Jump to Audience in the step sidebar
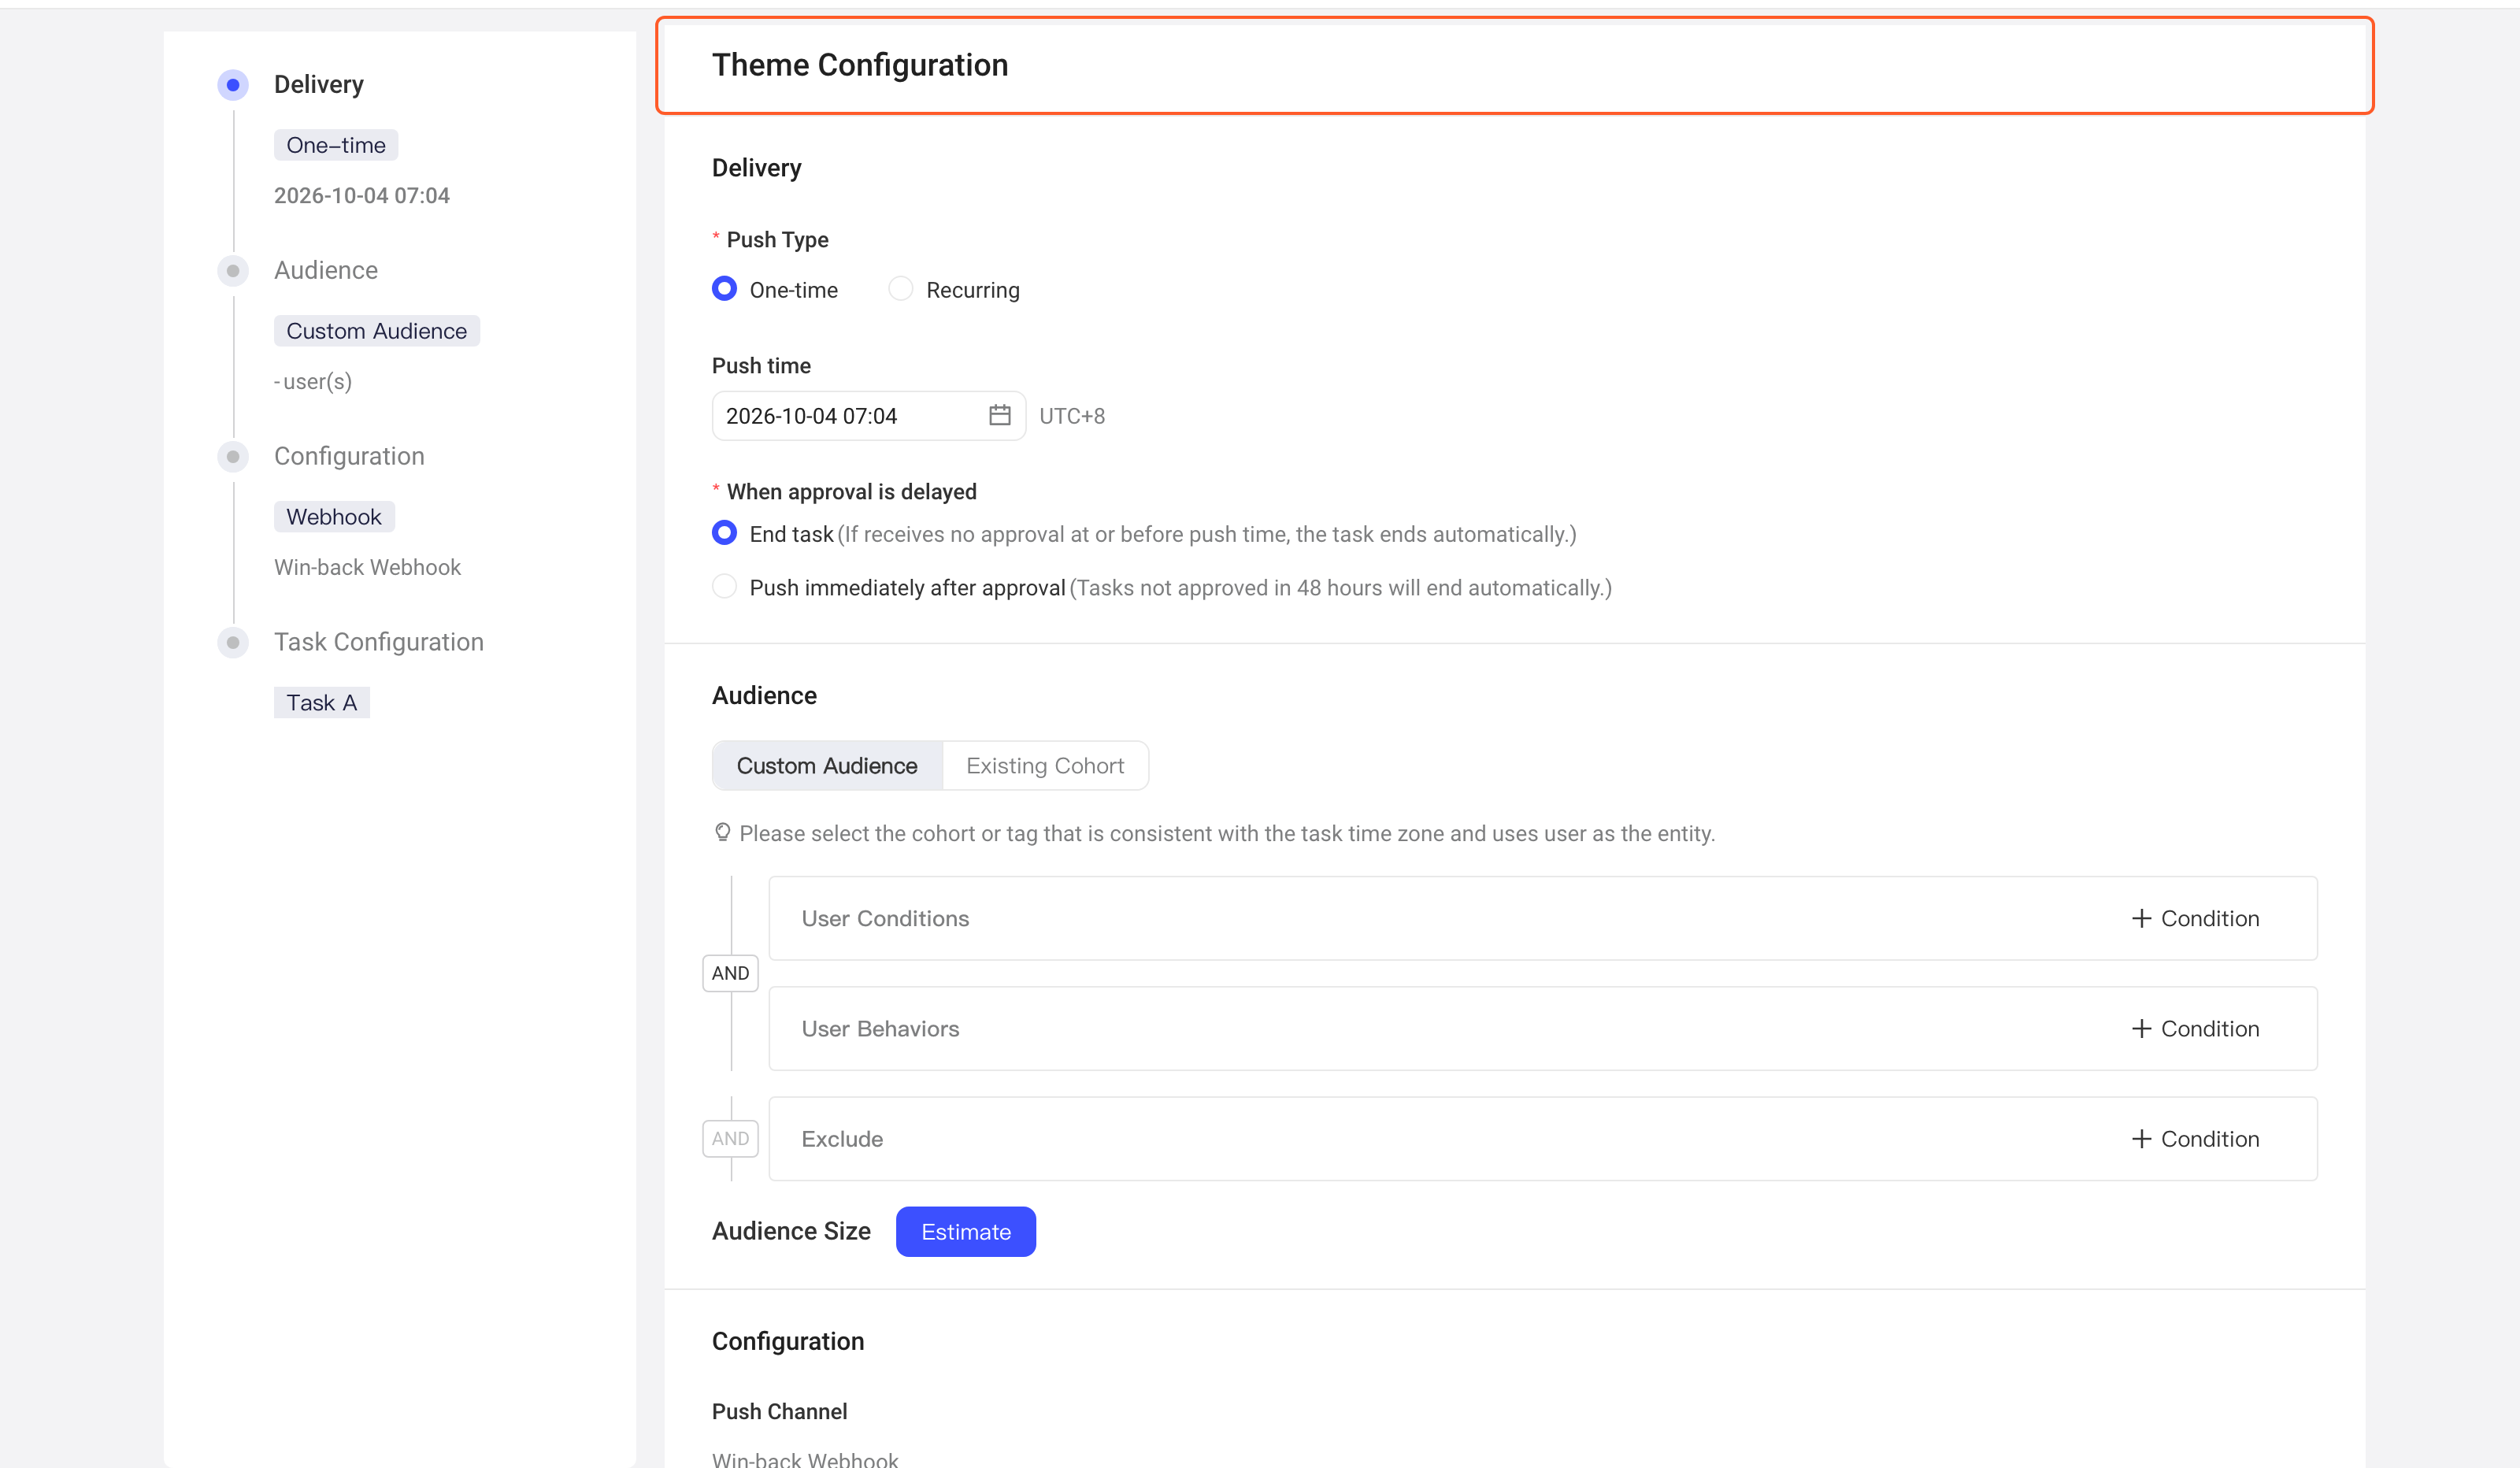Image resolution: width=2520 pixels, height=1468 pixels. pyautogui.click(x=326, y=271)
